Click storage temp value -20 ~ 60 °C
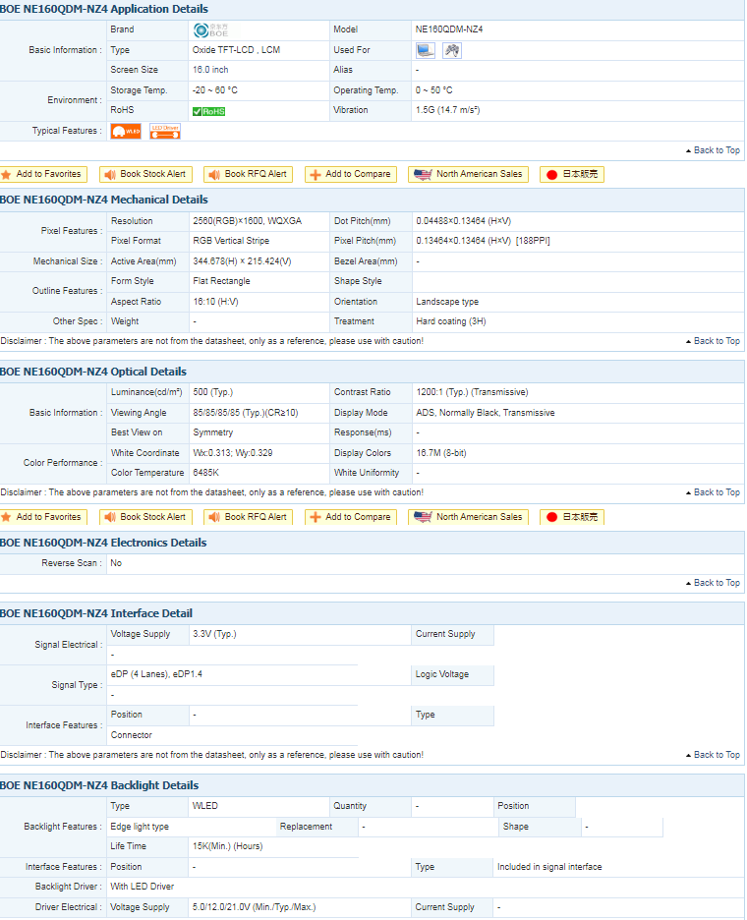Screen dimensions: 747x920 pos(215,91)
